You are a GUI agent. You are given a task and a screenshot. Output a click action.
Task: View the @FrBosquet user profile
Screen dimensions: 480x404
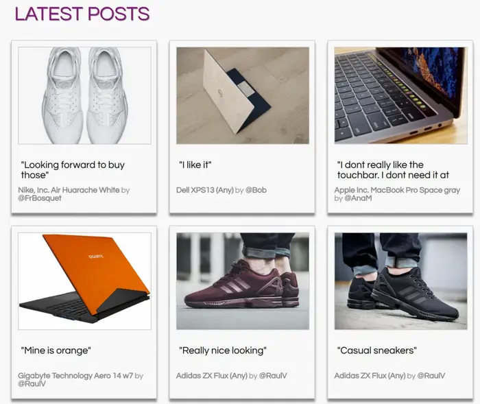tap(40, 198)
